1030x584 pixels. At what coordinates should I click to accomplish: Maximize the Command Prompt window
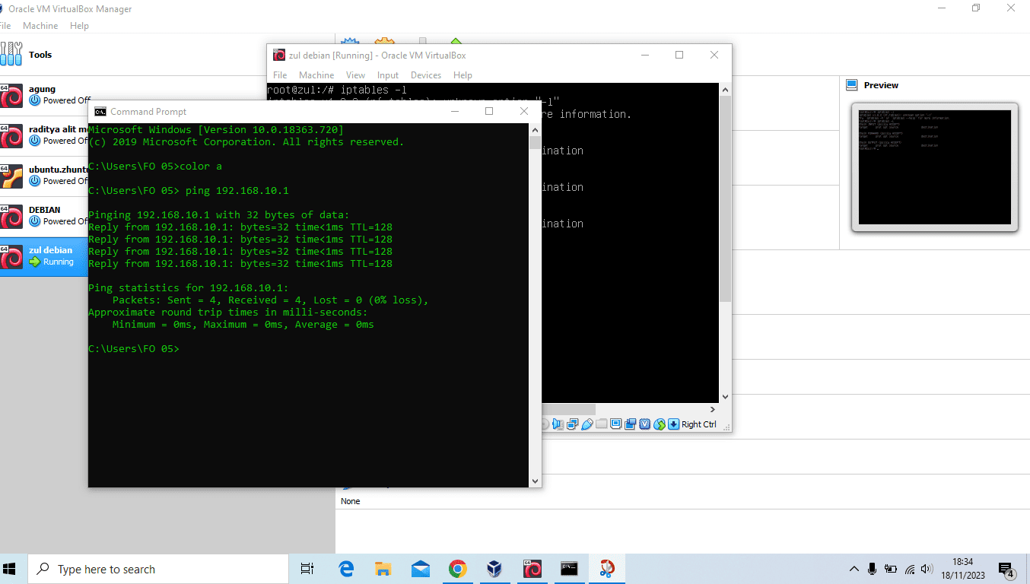coord(489,111)
